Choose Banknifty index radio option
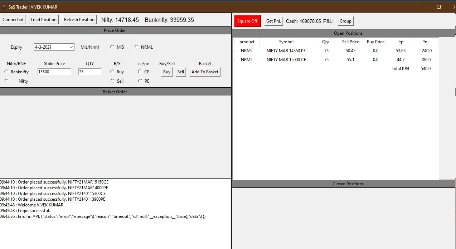The image size is (456, 249). pyautogui.click(x=6, y=72)
